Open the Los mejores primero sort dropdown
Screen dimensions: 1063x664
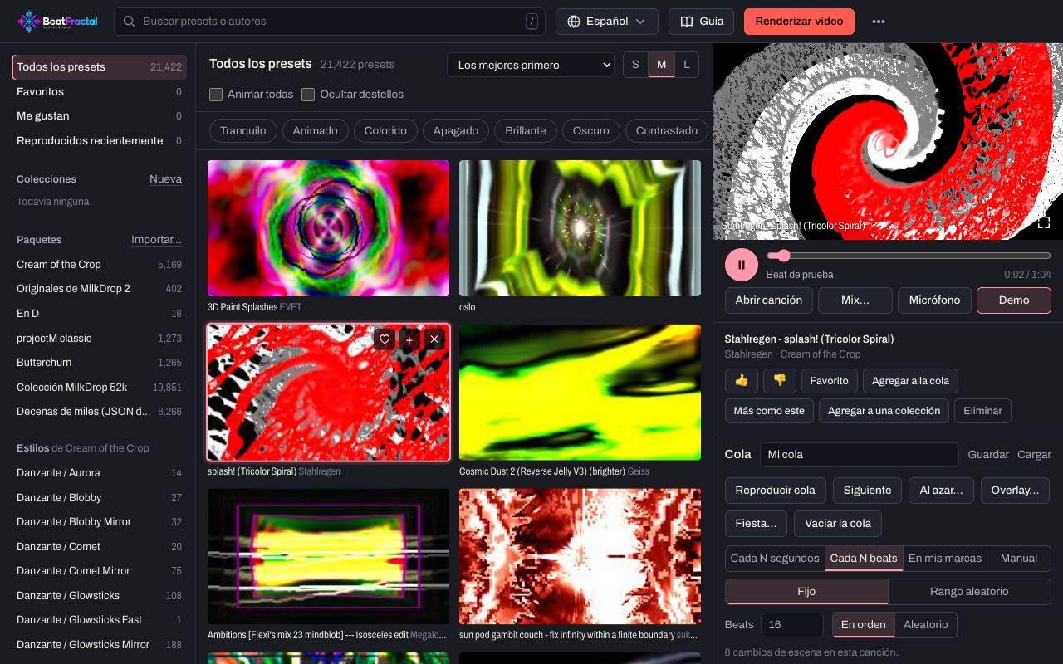coord(531,65)
